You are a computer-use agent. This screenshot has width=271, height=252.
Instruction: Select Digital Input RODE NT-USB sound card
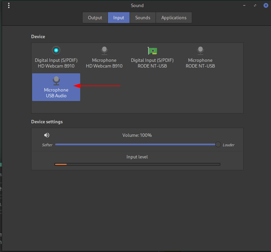click(x=152, y=57)
